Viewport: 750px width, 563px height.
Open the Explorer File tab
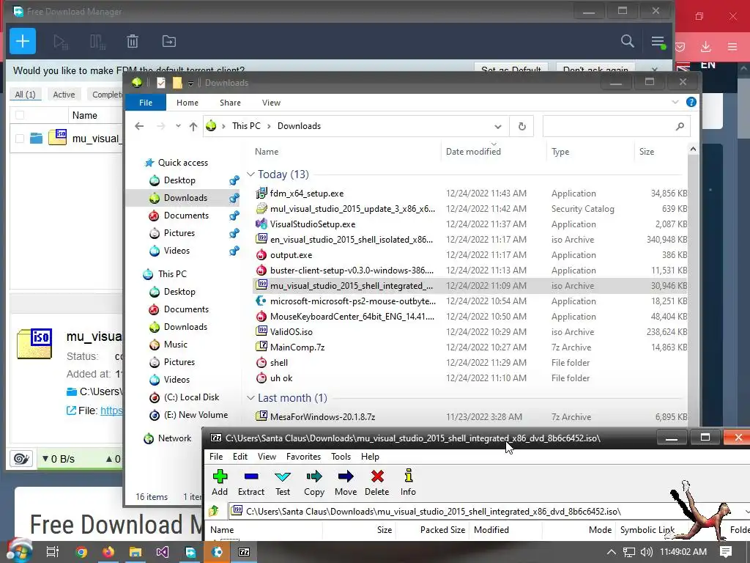coord(146,103)
